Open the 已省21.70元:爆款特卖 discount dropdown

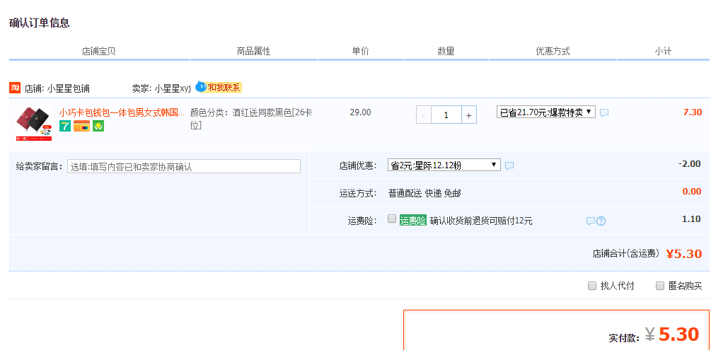(546, 112)
